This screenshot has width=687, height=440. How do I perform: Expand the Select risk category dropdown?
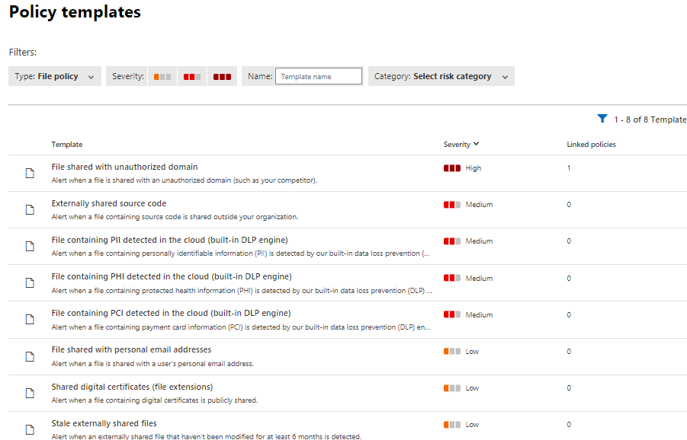point(441,76)
